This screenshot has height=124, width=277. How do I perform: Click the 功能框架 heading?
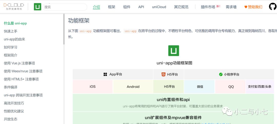(x=79, y=21)
